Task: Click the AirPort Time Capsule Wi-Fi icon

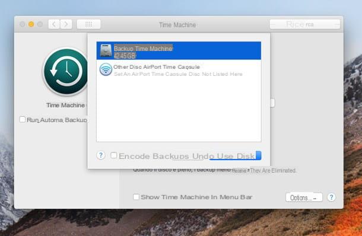Action: coord(106,69)
